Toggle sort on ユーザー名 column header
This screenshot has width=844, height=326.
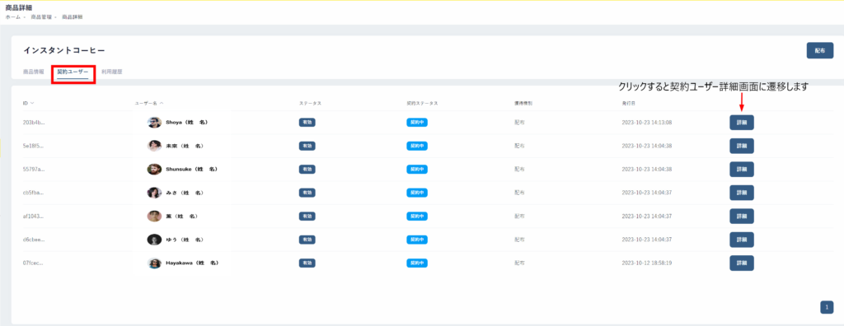coord(149,102)
